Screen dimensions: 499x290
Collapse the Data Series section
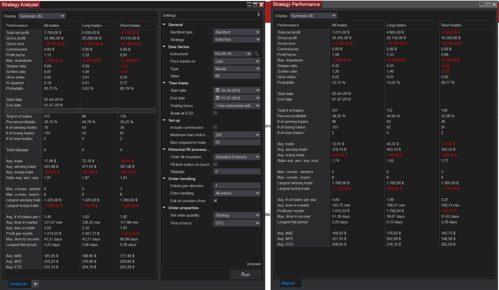coord(164,47)
